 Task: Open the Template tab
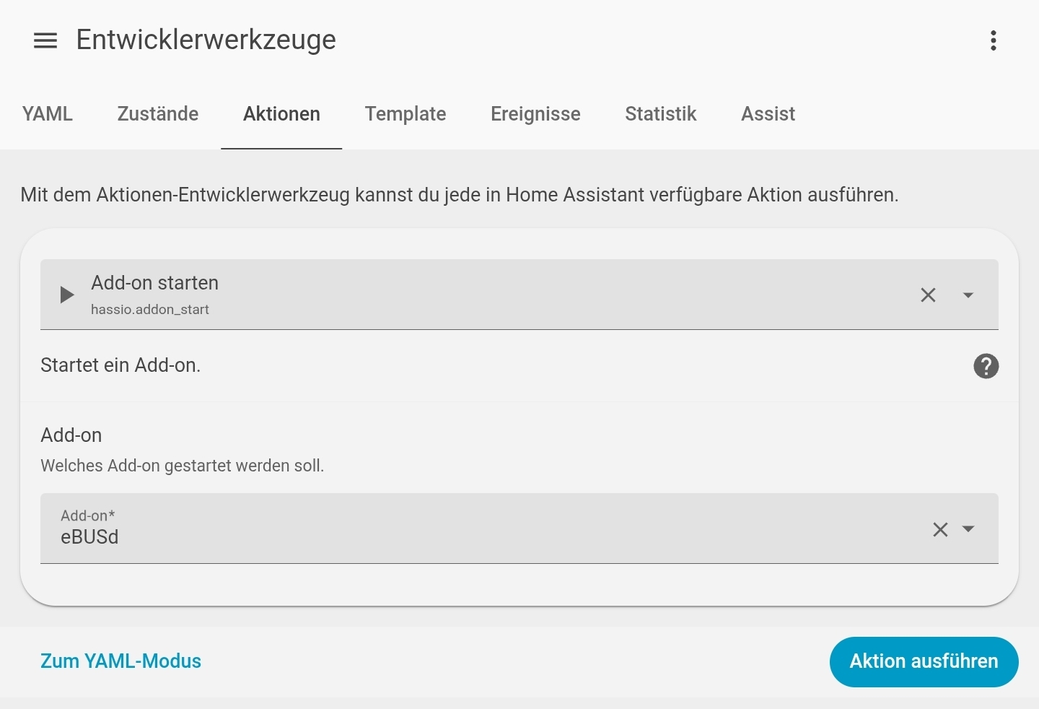405,114
